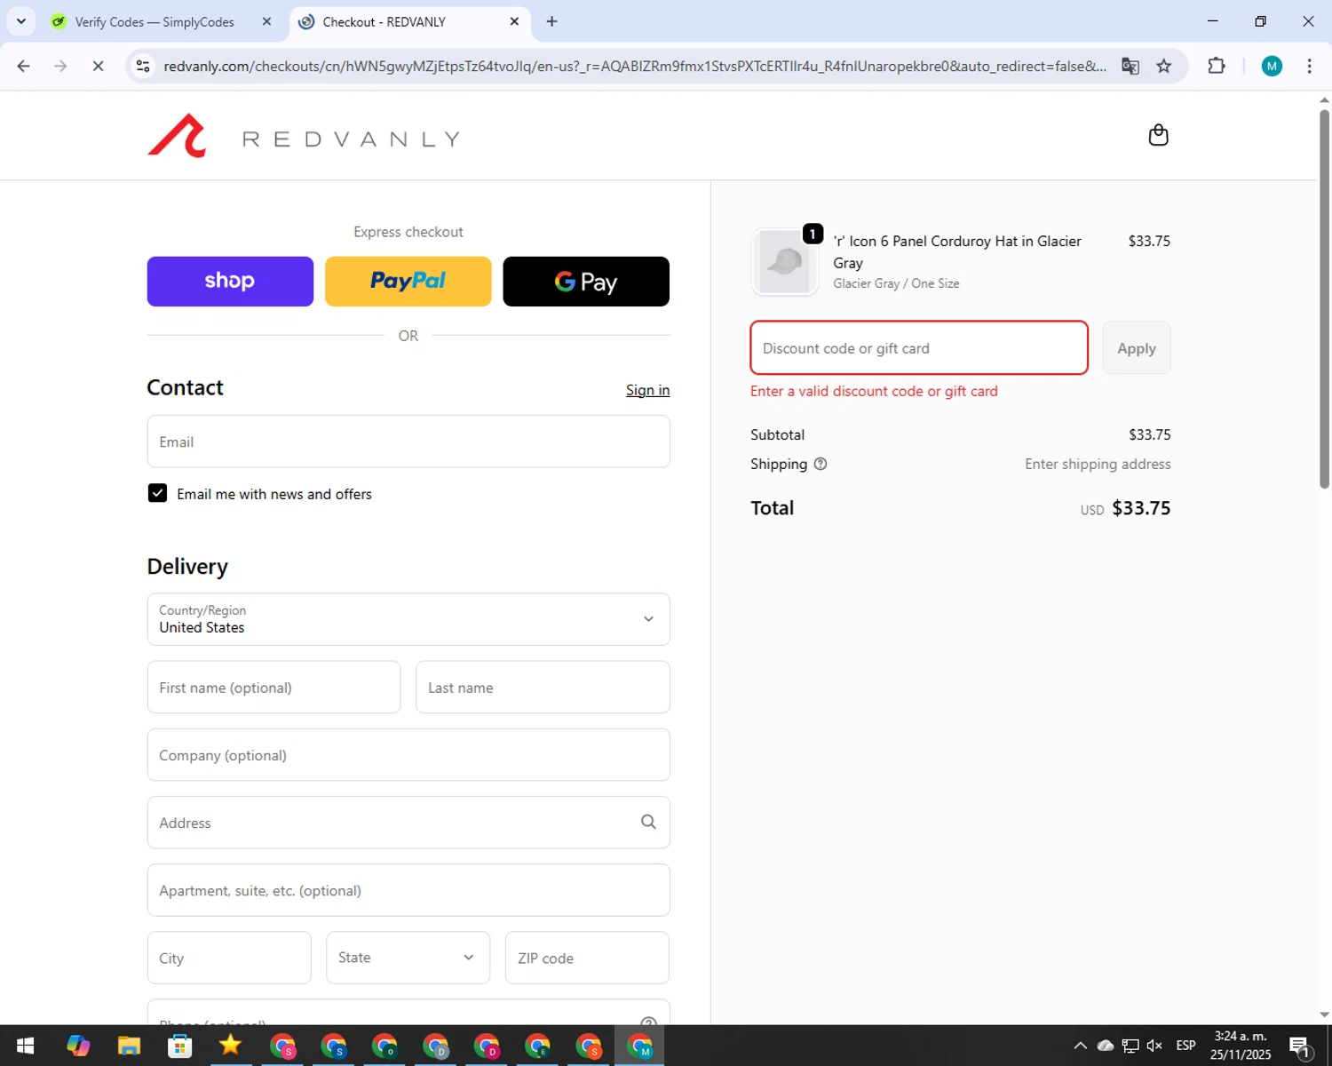Image resolution: width=1332 pixels, height=1066 pixels.
Task: Go forward using the browser arrow
Action: [x=60, y=66]
